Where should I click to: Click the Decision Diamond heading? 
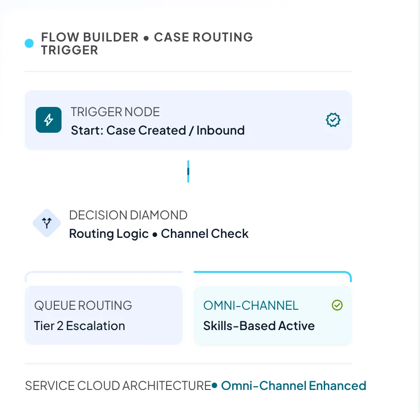pos(128,215)
